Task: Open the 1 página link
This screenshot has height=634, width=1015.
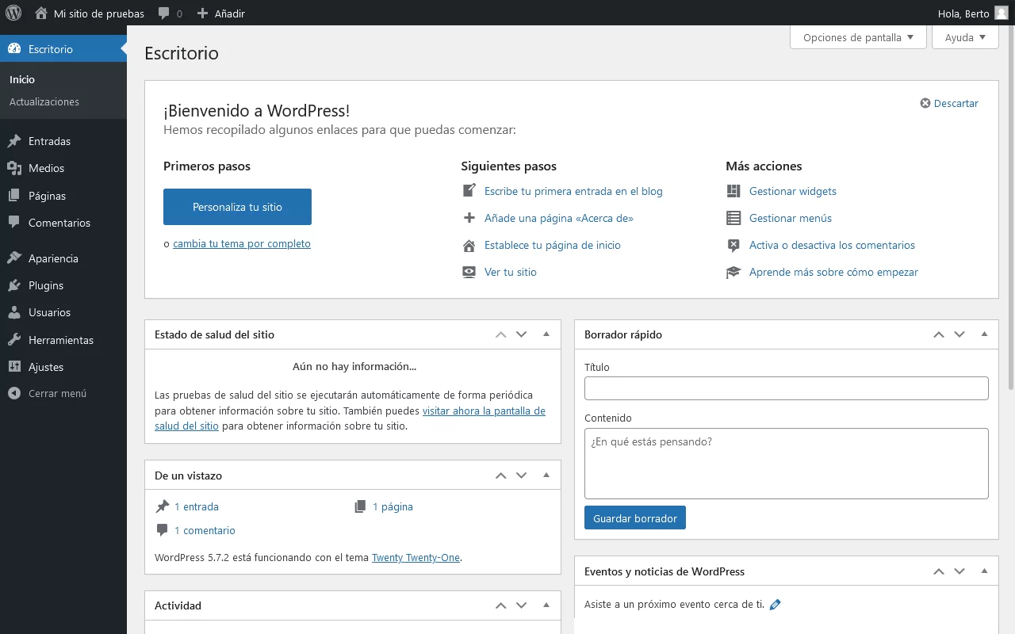Action: 393,507
